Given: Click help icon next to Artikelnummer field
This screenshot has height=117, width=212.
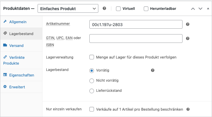Looking at the screenshot, I should click(187, 25).
